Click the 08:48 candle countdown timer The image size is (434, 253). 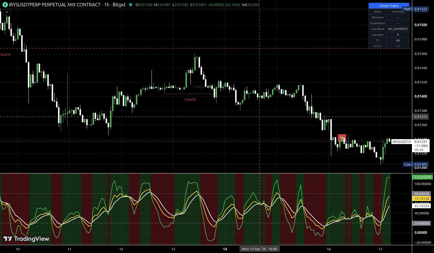point(419,150)
